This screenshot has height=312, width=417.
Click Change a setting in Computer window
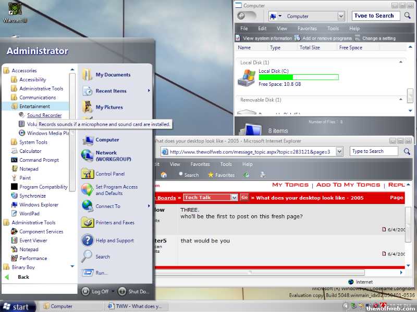375,38
